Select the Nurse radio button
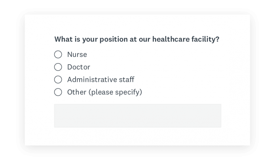The height and width of the screenshot is (158, 275). 58,55
